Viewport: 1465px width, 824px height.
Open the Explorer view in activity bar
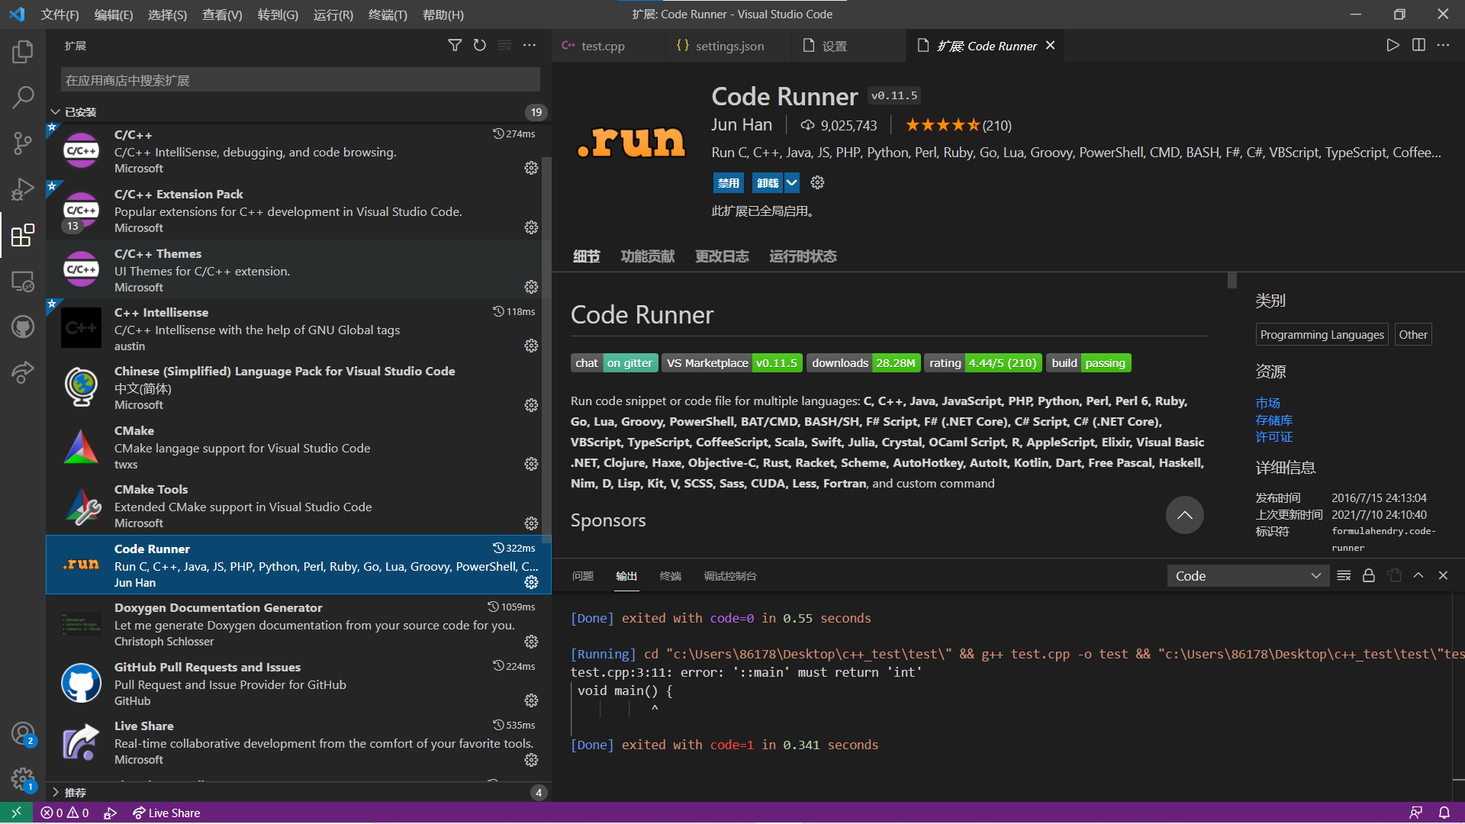tap(23, 52)
